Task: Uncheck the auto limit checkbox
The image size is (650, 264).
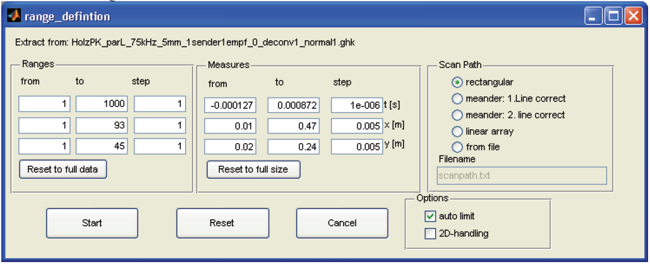Action: [x=430, y=215]
